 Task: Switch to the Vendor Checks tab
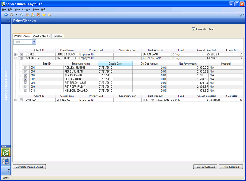(41, 36)
